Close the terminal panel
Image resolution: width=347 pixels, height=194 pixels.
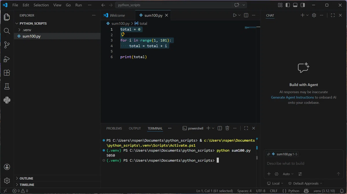tap(254, 128)
